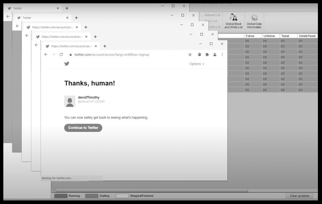322x204 pixels.
Task: Click the @davidTi47329560 handle text
Action: [91, 101]
